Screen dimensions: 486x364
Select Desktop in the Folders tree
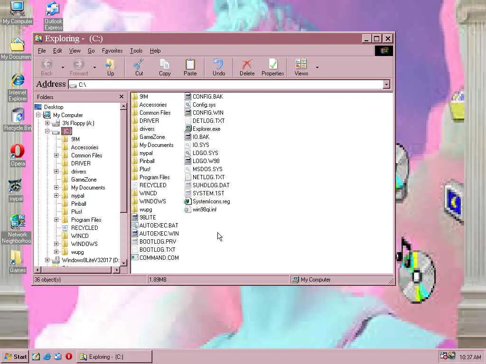pos(53,107)
